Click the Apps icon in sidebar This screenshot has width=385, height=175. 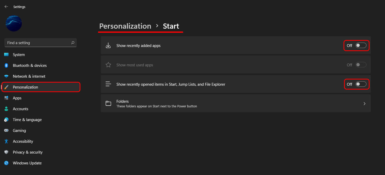tap(6, 98)
